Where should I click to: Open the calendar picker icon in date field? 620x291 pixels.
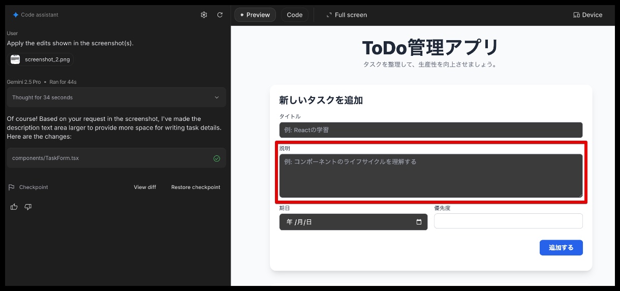coord(419,222)
